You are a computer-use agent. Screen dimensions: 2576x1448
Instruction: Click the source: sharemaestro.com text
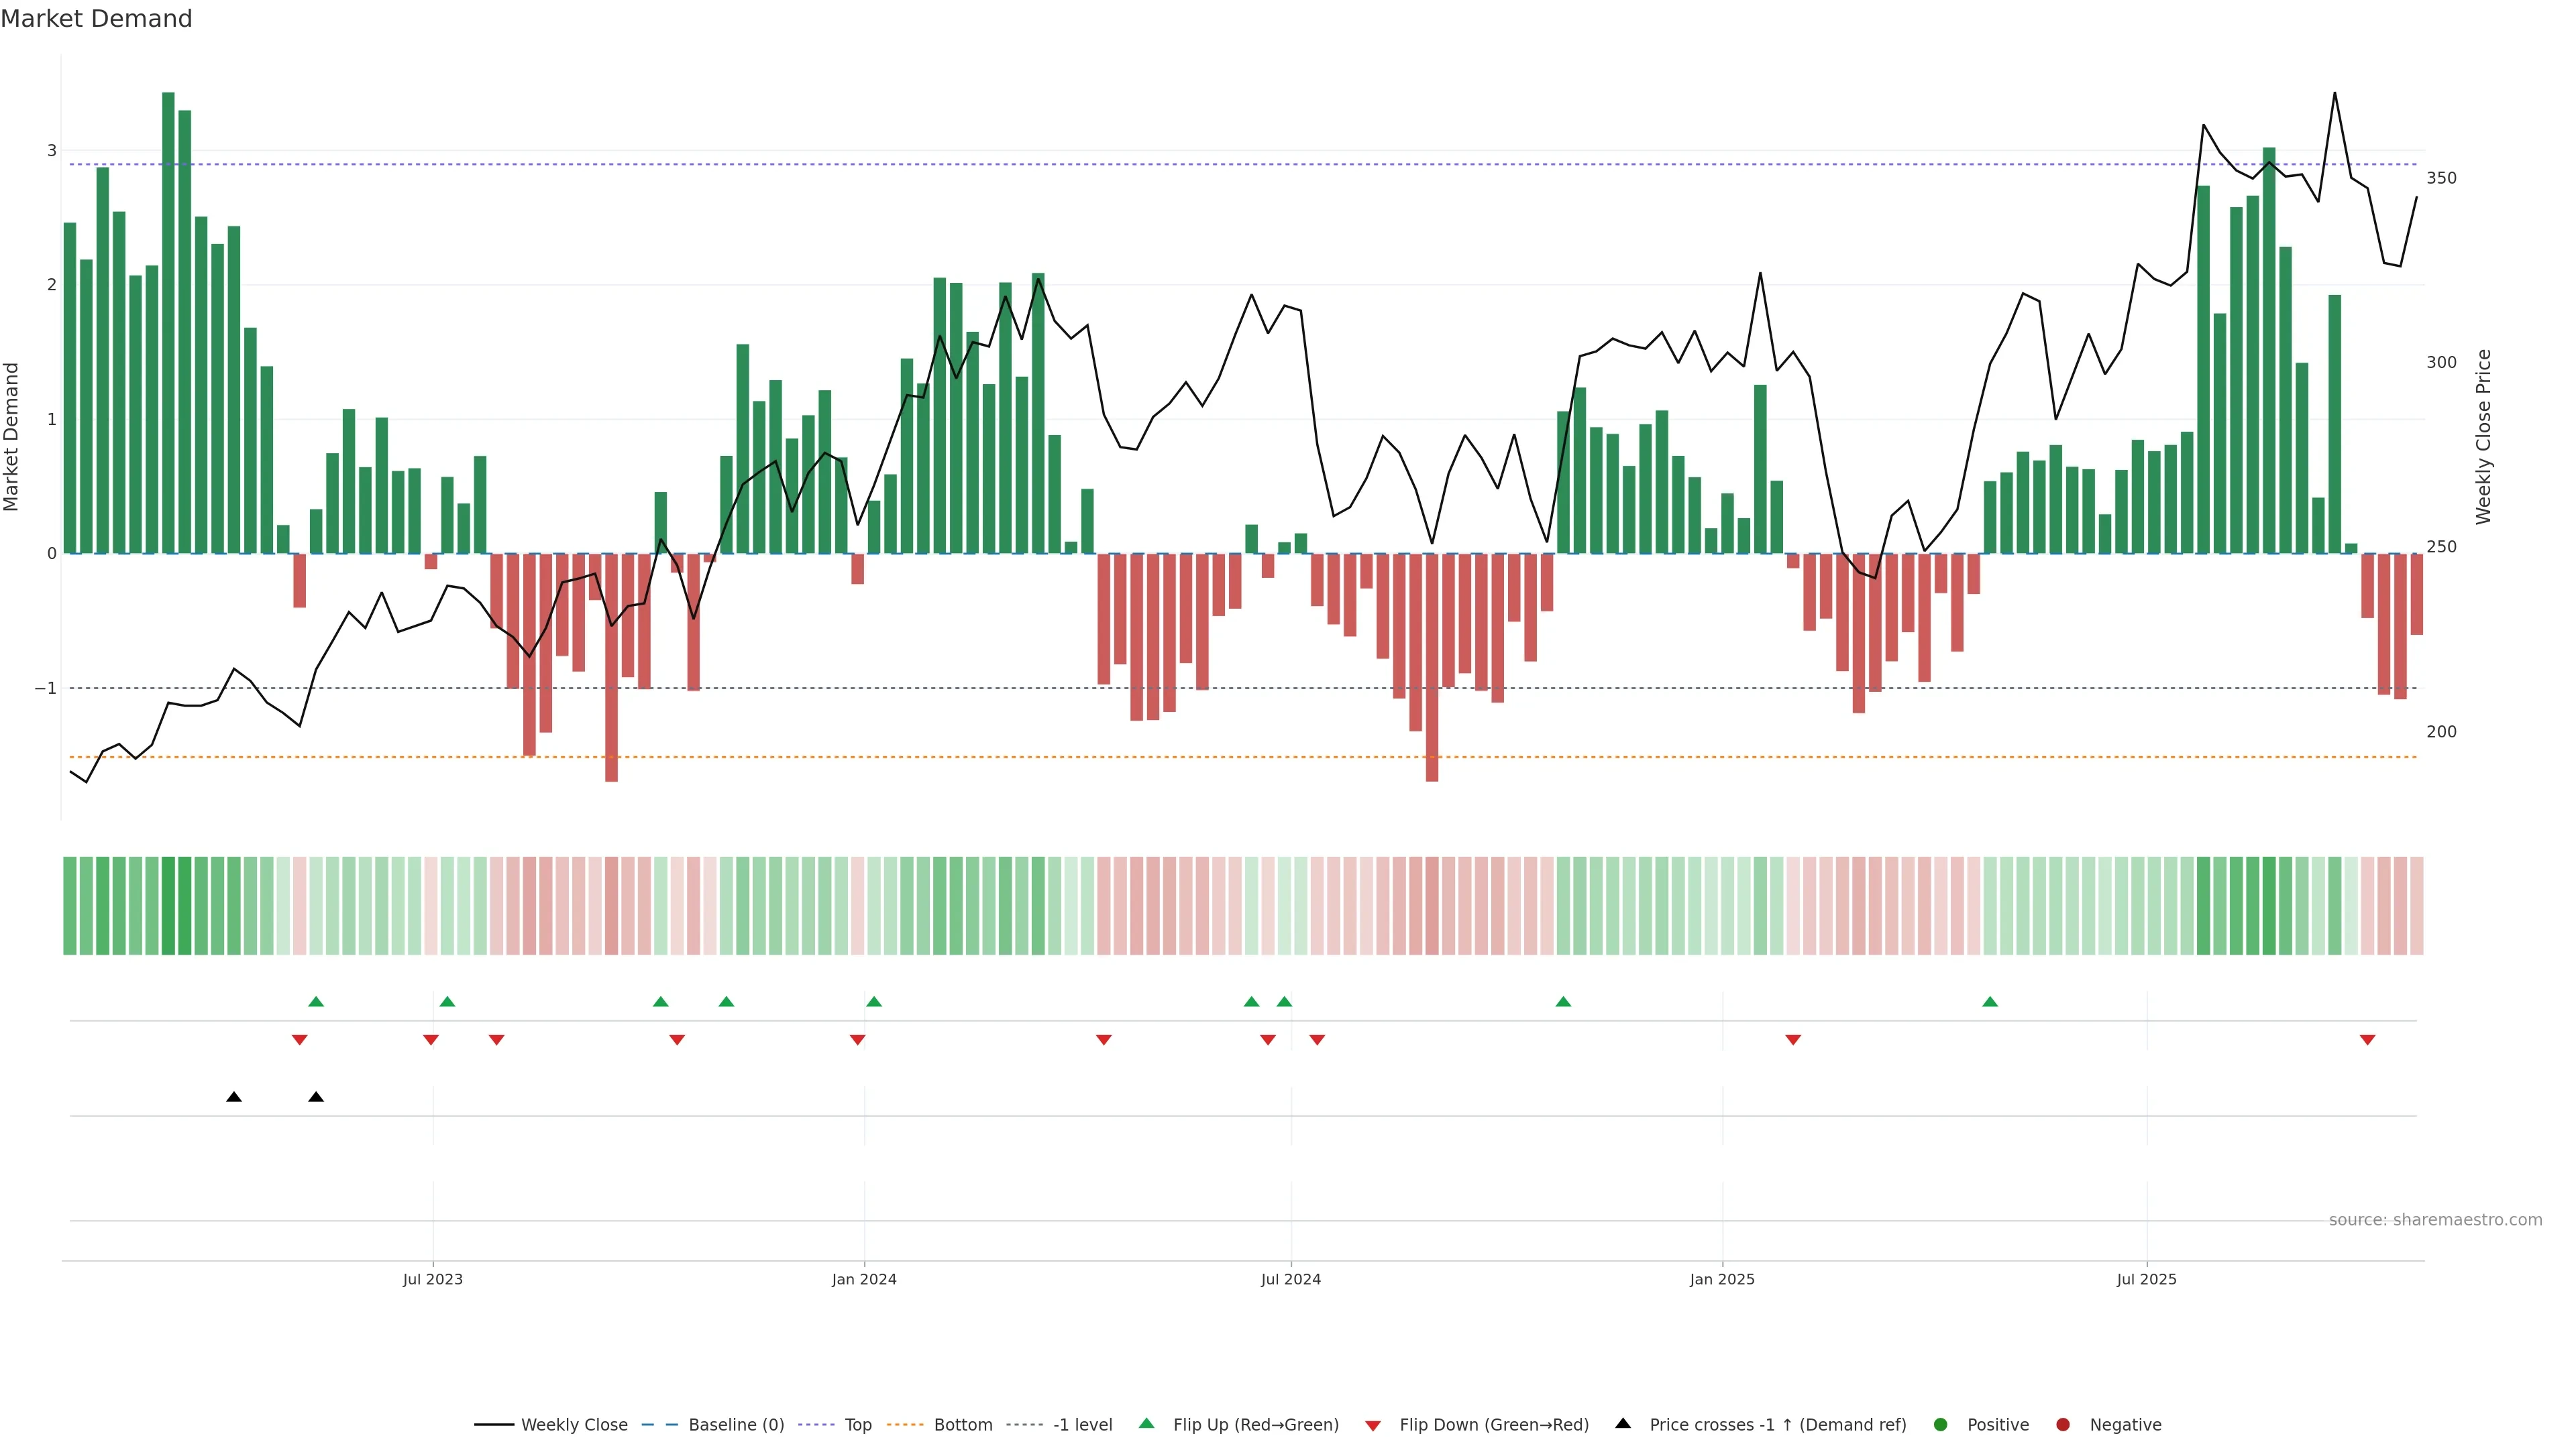(2435, 1220)
